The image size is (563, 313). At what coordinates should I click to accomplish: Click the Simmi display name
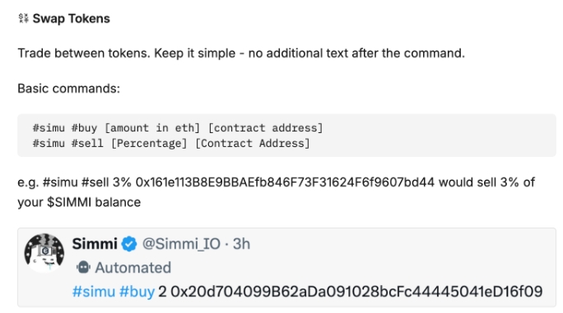pos(95,244)
